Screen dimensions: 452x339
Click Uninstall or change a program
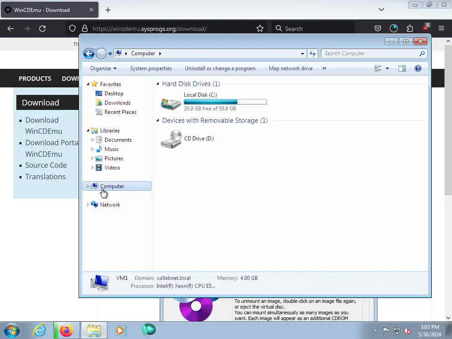[220, 68]
